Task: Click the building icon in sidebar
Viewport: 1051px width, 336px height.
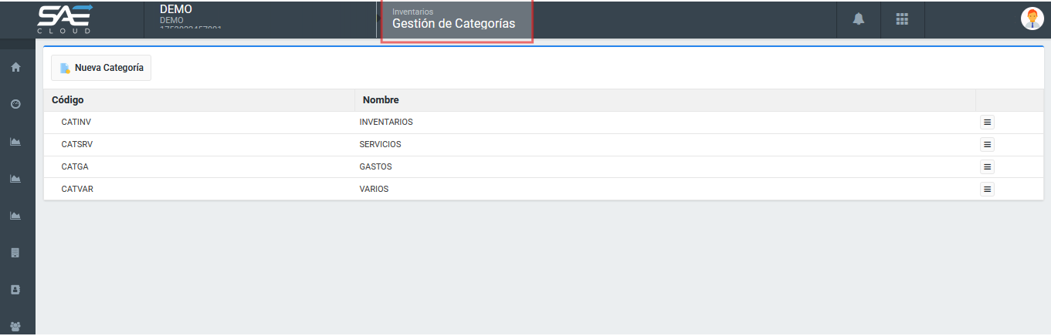Action: [15, 253]
